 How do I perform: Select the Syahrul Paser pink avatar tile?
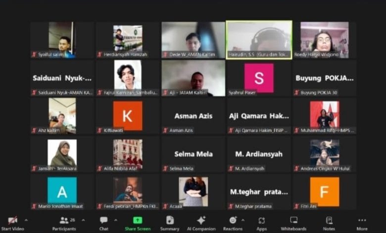tap(259, 78)
